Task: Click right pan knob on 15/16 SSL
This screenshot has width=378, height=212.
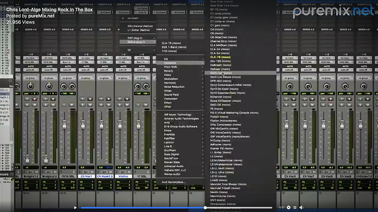Action: point(72,86)
